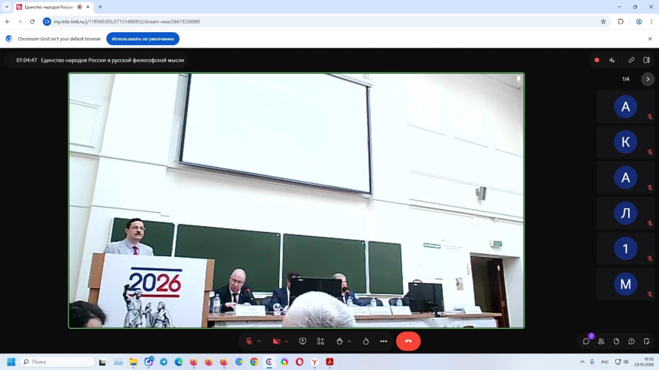
Task: Open the audio translation settings icon
Action: coord(613,60)
